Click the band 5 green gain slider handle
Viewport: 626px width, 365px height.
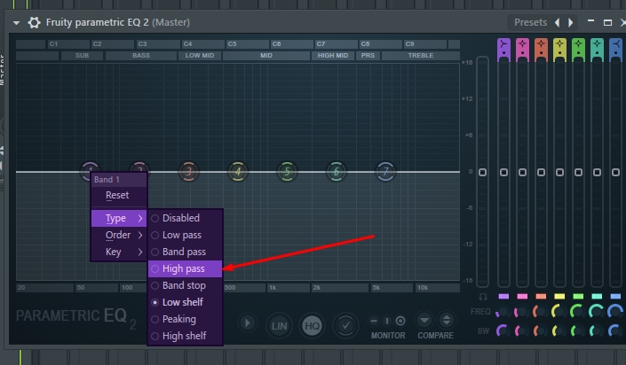pyautogui.click(x=578, y=172)
